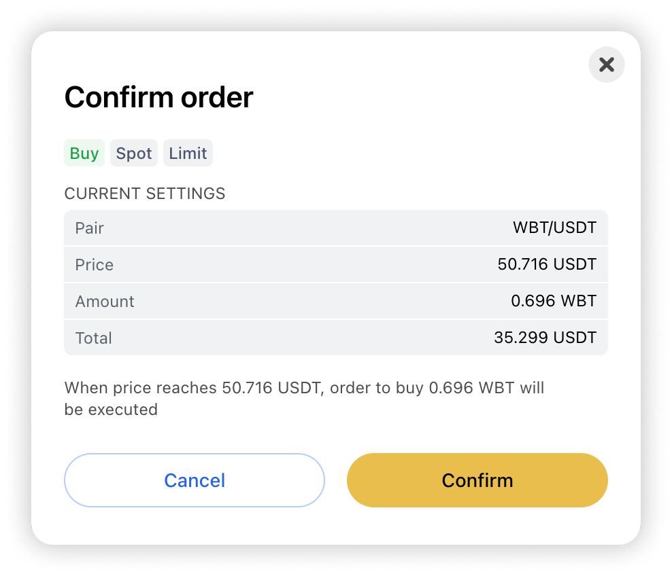Image resolution: width=672 pixels, height=576 pixels.
Task: Click 50.716 USDT in the execution note
Action: (271, 389)
